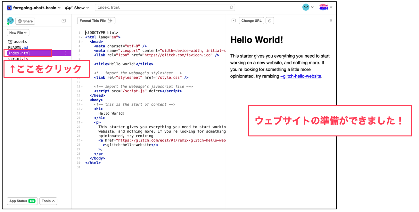
Task: Fold the html tag at line 2
Action: pos(82,37)
